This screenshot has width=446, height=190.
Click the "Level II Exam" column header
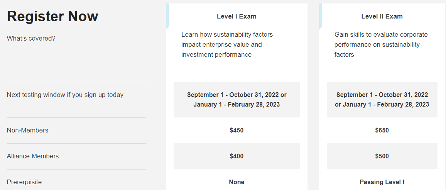tap(382, 17)
